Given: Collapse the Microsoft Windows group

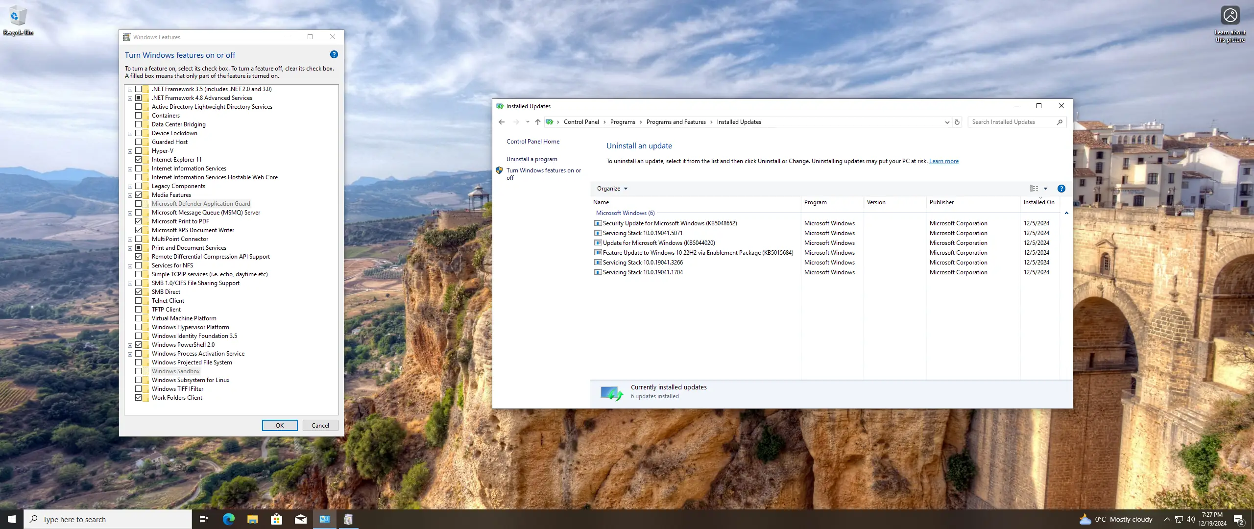Looking at the screenshot, I should tap(1066, 213).
